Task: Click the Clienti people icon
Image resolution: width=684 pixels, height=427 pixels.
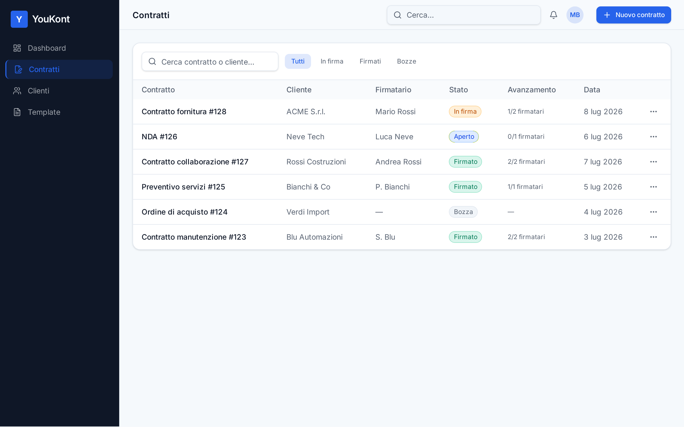Action: [x=17, y=91]
